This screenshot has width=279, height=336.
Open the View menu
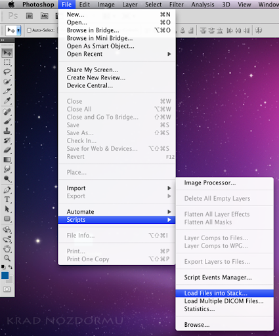coord(244,5)
